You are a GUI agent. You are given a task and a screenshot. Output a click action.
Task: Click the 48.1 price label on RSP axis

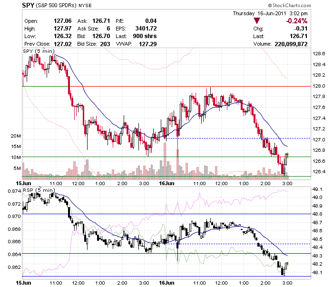click(317, 273)
